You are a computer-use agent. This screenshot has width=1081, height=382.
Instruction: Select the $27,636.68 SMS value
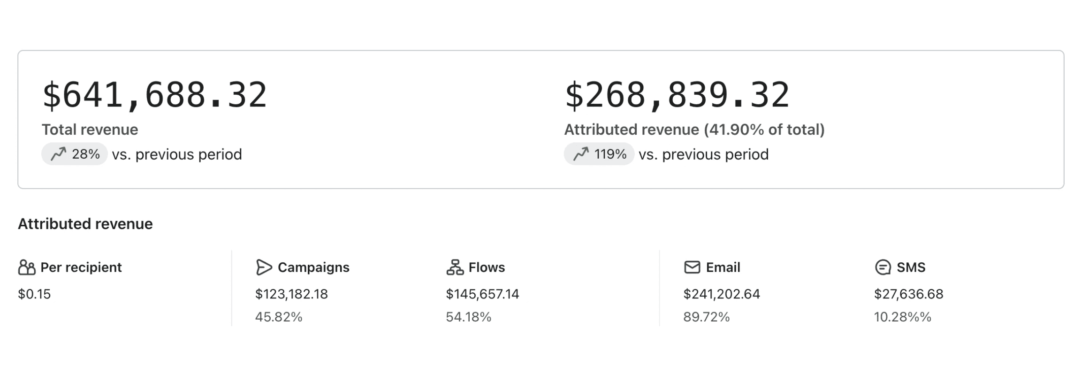(x=908, y=294)
